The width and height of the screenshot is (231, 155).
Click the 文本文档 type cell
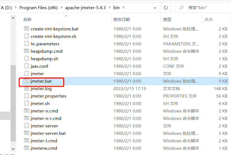click(x=171, y=89)
